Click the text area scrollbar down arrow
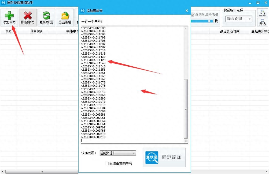Screen dimensions: 269x175 pos(186,141)
